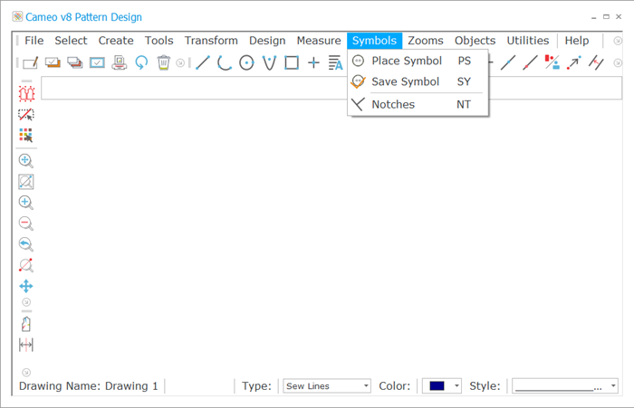Viewport: 634px width, 408px height.
Task: Click the printer icon in toolbar
Action: [120, 62]
